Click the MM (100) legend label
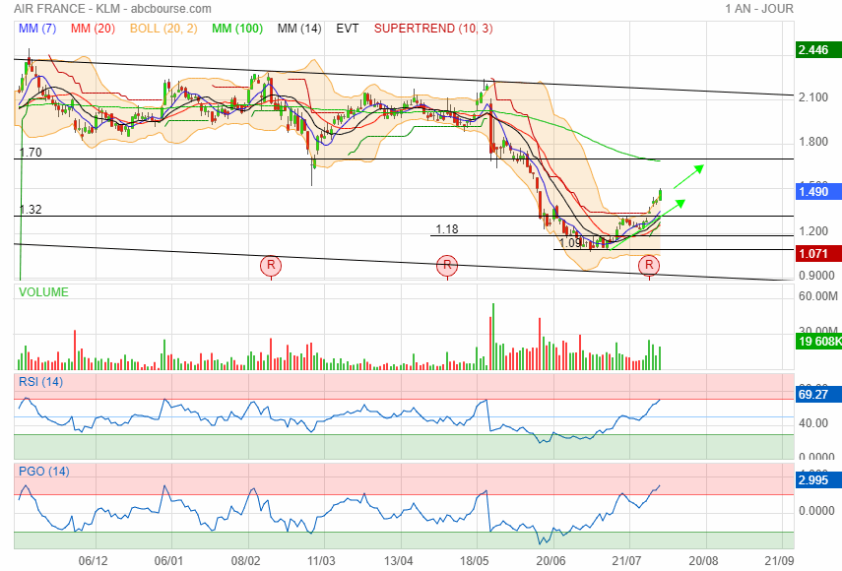The width and height of the screenshot is (842, 571). 237,29
